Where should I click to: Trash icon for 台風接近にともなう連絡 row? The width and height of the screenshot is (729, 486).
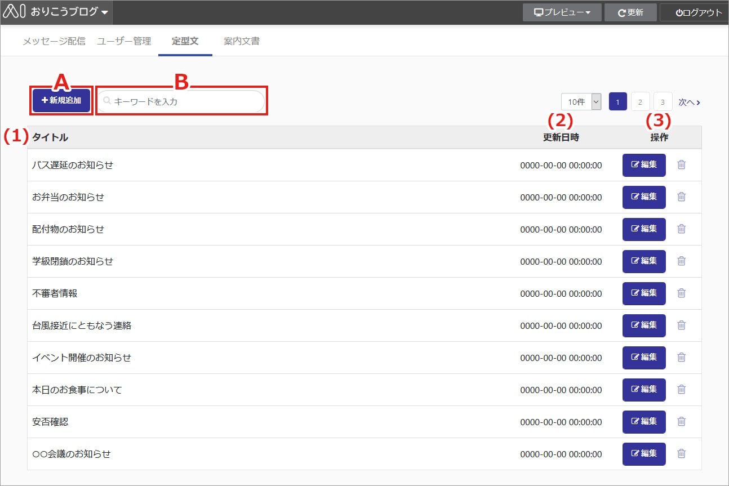click(x=681, y=326)
